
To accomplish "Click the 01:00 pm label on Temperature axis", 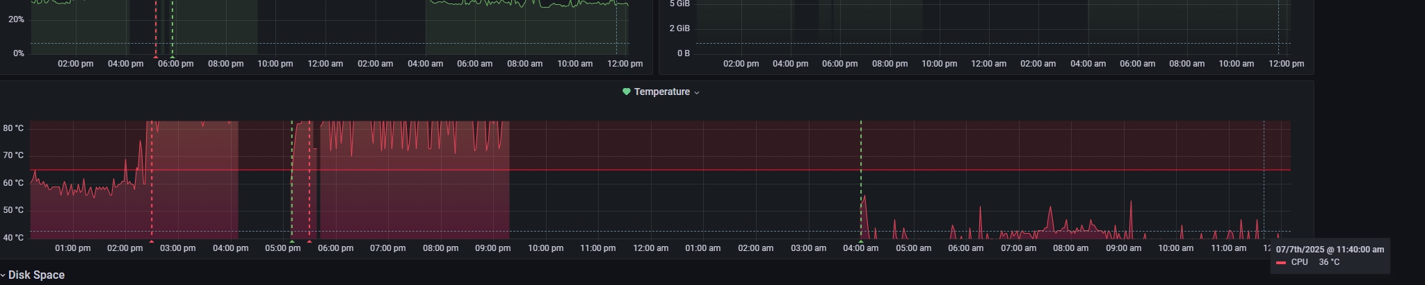I will [72, 248].
